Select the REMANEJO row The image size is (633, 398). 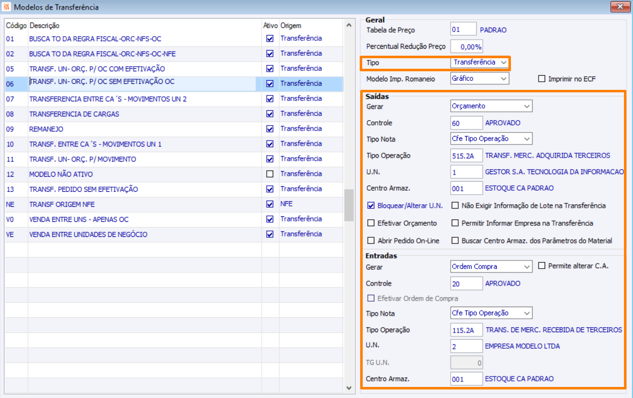click(174, 129)
